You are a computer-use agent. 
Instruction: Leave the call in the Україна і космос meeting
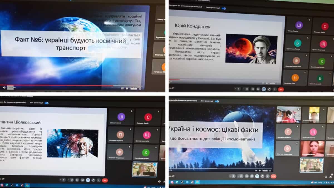click(274, 176)
